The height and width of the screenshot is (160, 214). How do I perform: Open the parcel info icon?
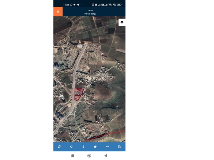[x=83, y=147]
